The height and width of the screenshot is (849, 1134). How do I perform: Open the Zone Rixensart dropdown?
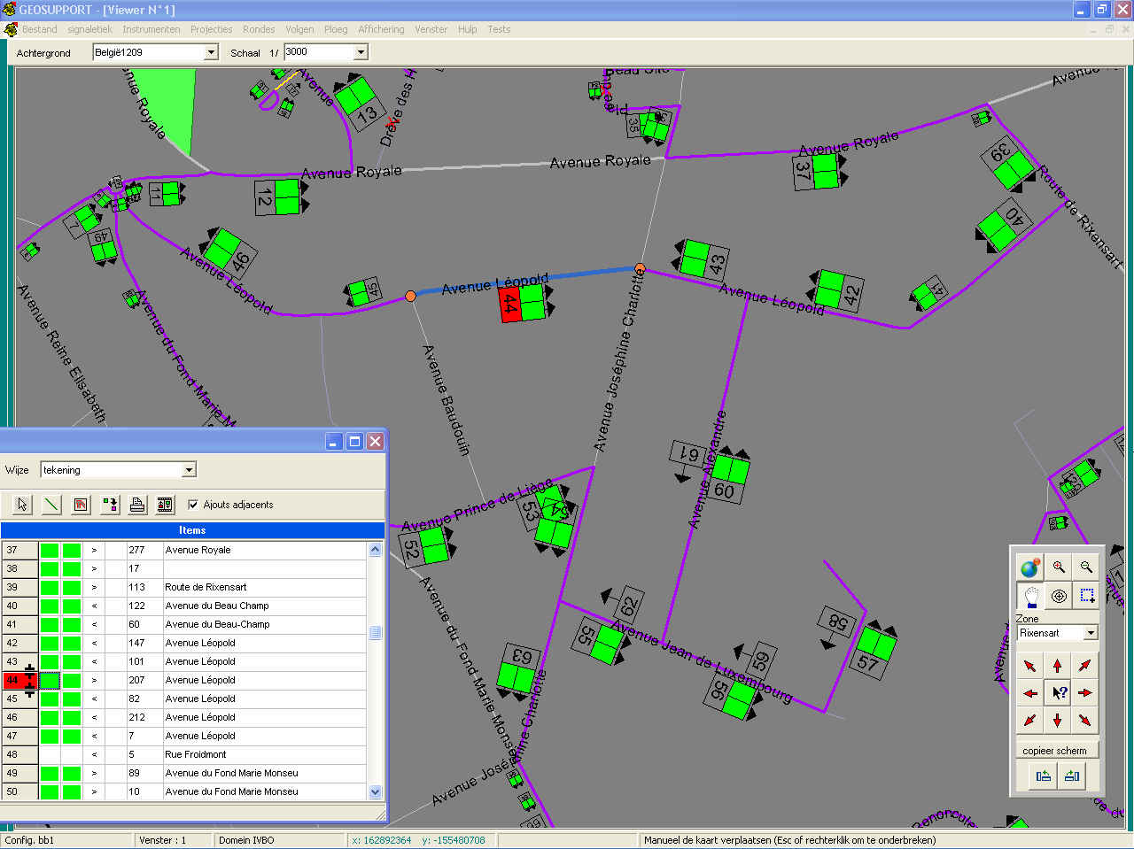point(1091,633)
